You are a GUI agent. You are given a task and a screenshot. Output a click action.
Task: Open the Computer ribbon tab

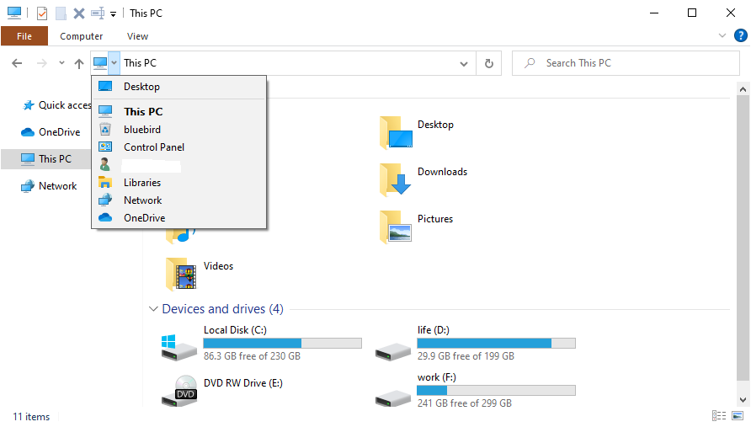[x=81, y=36]
